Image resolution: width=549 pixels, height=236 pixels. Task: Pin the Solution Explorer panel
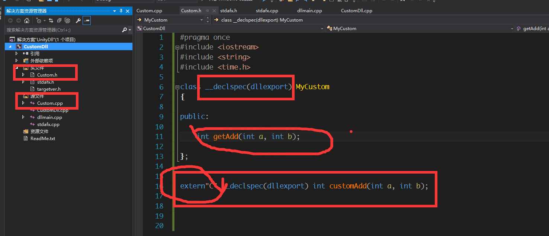point(121,11)
